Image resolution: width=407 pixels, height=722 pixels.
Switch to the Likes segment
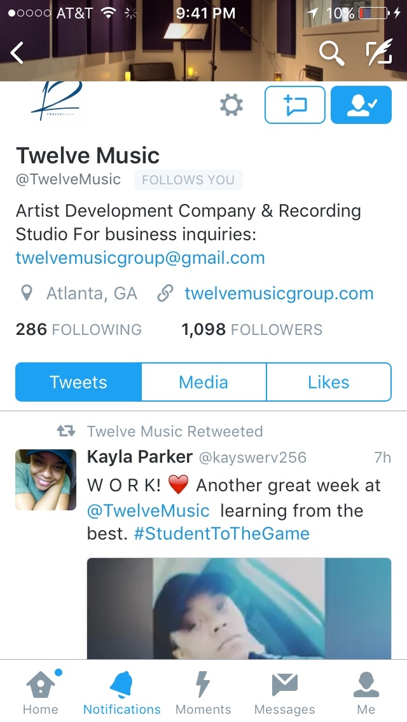[329, 382]
